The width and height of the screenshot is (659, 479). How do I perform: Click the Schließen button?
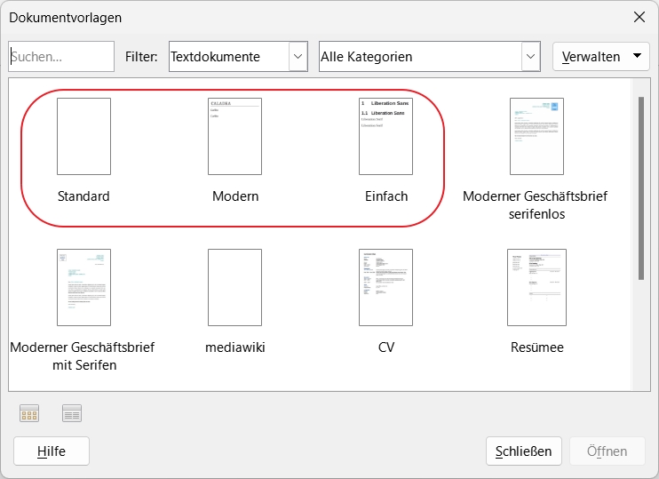tap(524, 451)
